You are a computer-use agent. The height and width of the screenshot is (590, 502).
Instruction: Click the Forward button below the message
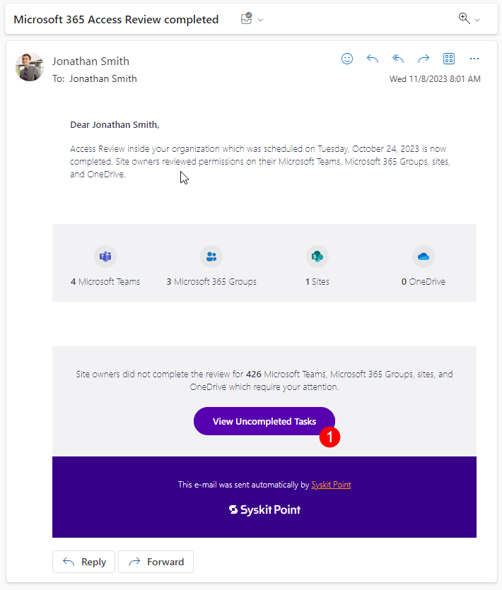coord(156,561)
